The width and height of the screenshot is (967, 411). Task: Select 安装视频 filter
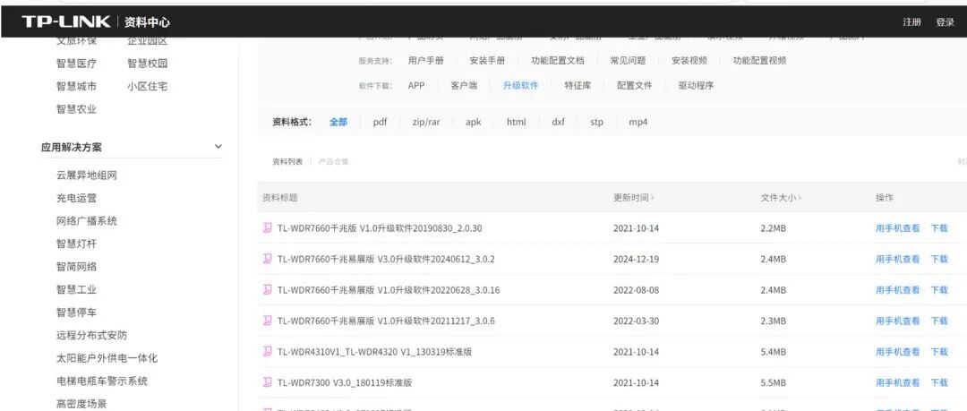tap(689, 61)
